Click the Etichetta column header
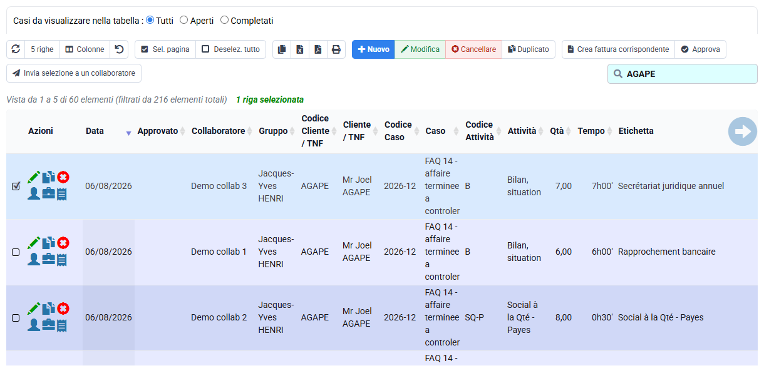 (636, 131)
